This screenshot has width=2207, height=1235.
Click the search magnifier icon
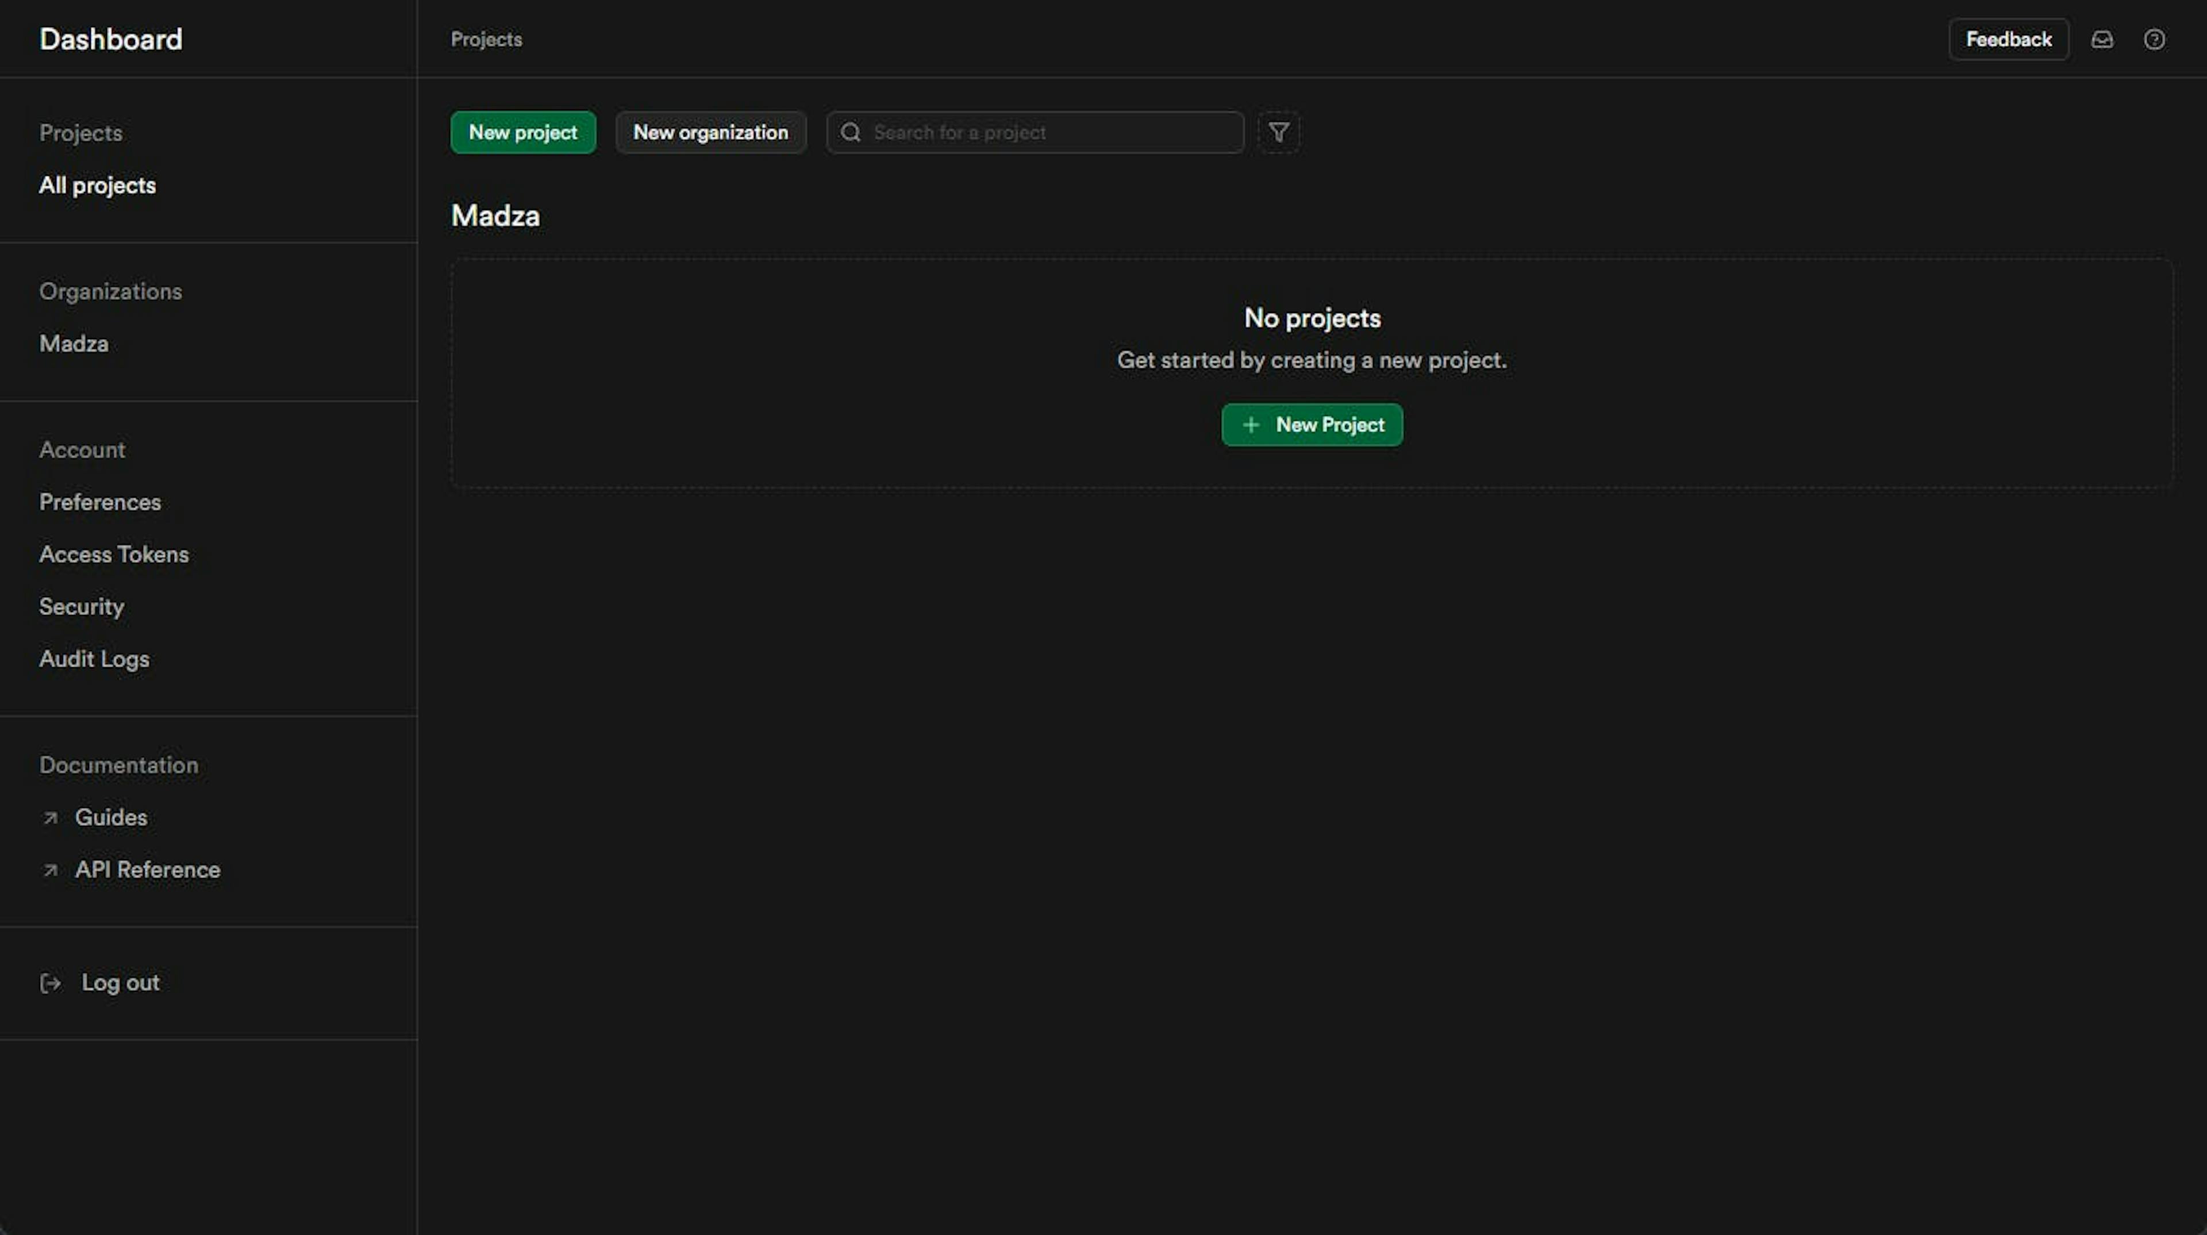(x=850, y=133)
